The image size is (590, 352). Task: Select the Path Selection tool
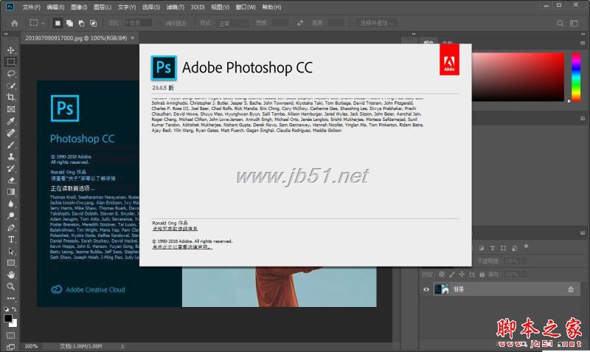pyautogui.click(x=10, y=251)
